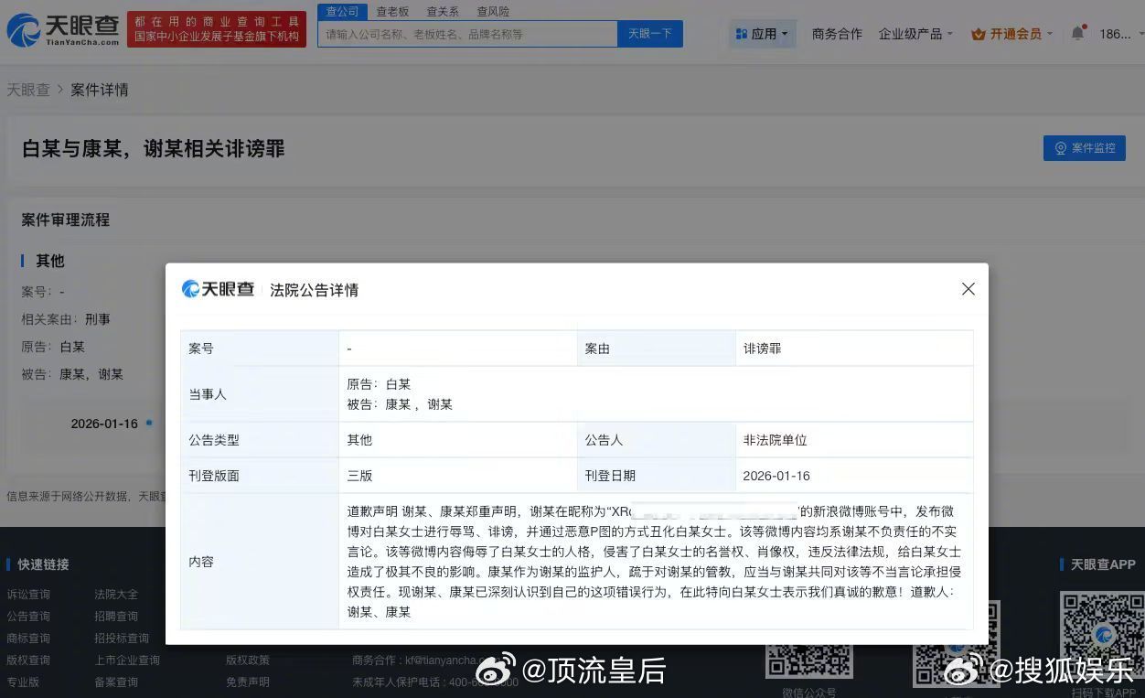The width and height of the screenshot is (1145, 698).
Task: Open the 版权查询 footer link
Action: (x=28, y=660)
